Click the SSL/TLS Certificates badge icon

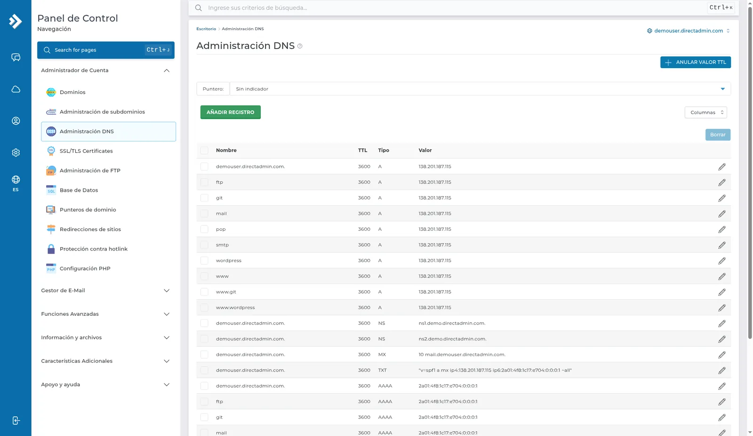pyautogui.click(x=51, y=151)
